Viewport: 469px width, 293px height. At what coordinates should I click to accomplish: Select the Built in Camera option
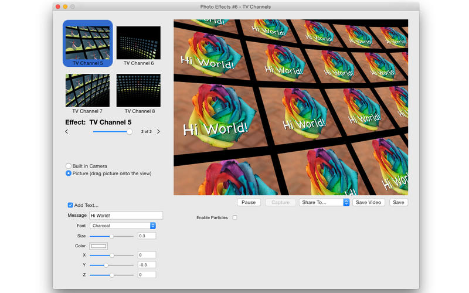coord(69,166)
